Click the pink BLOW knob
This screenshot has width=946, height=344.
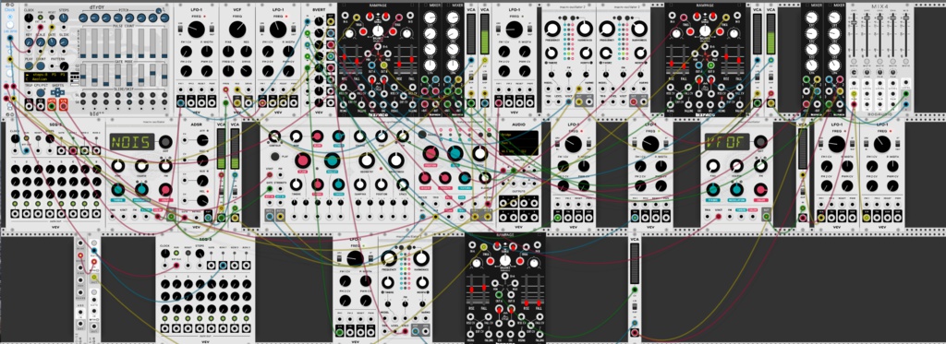pos(318,136)
